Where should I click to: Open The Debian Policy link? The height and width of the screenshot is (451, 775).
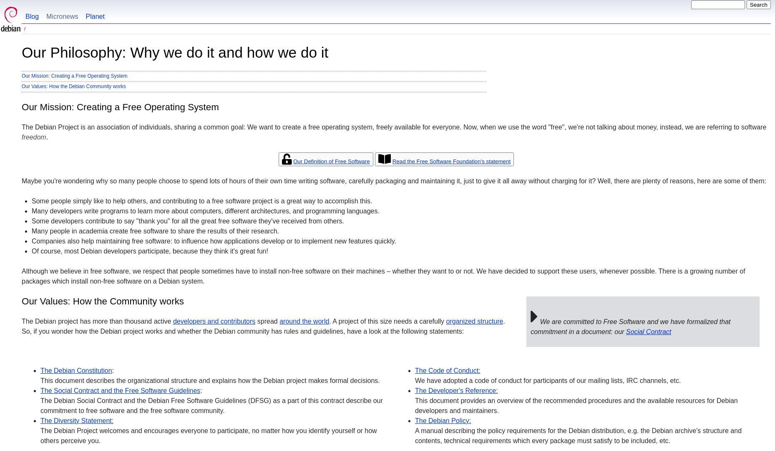pyautogui.click(x=443, y=421)
